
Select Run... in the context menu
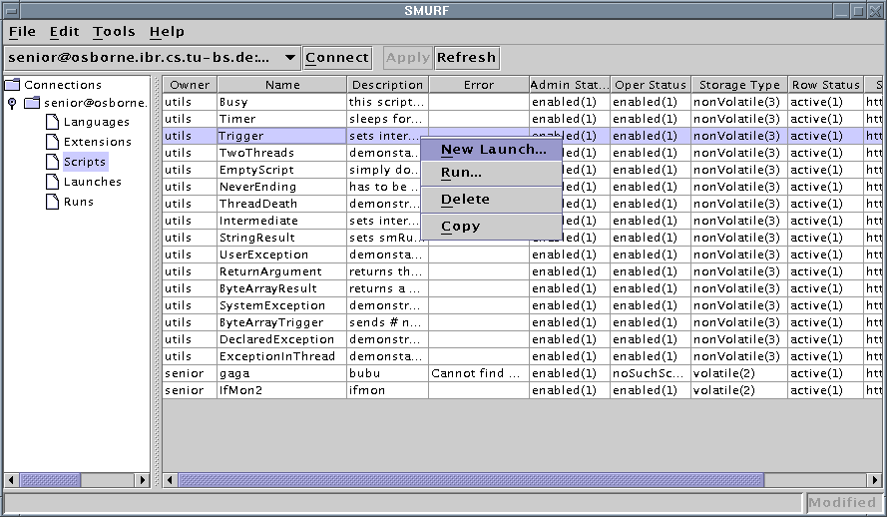pyautogui.click(x=461, y=173)
